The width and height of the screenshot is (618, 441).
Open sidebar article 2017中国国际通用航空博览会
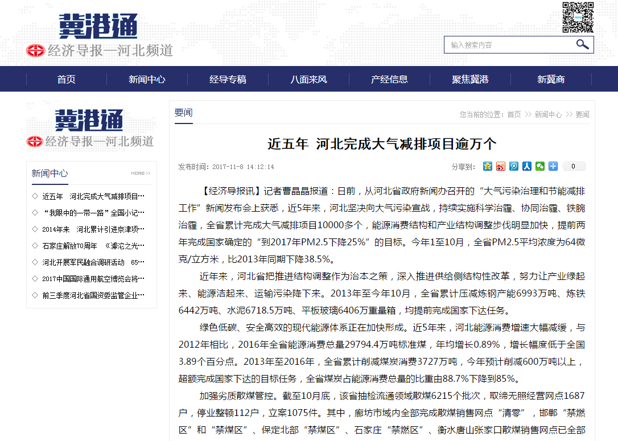(93, 279)
